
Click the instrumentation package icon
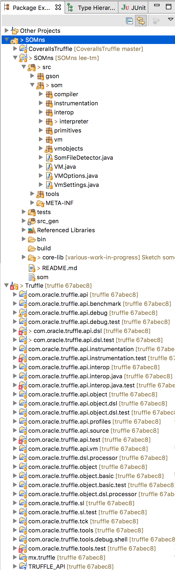[49, 103]
